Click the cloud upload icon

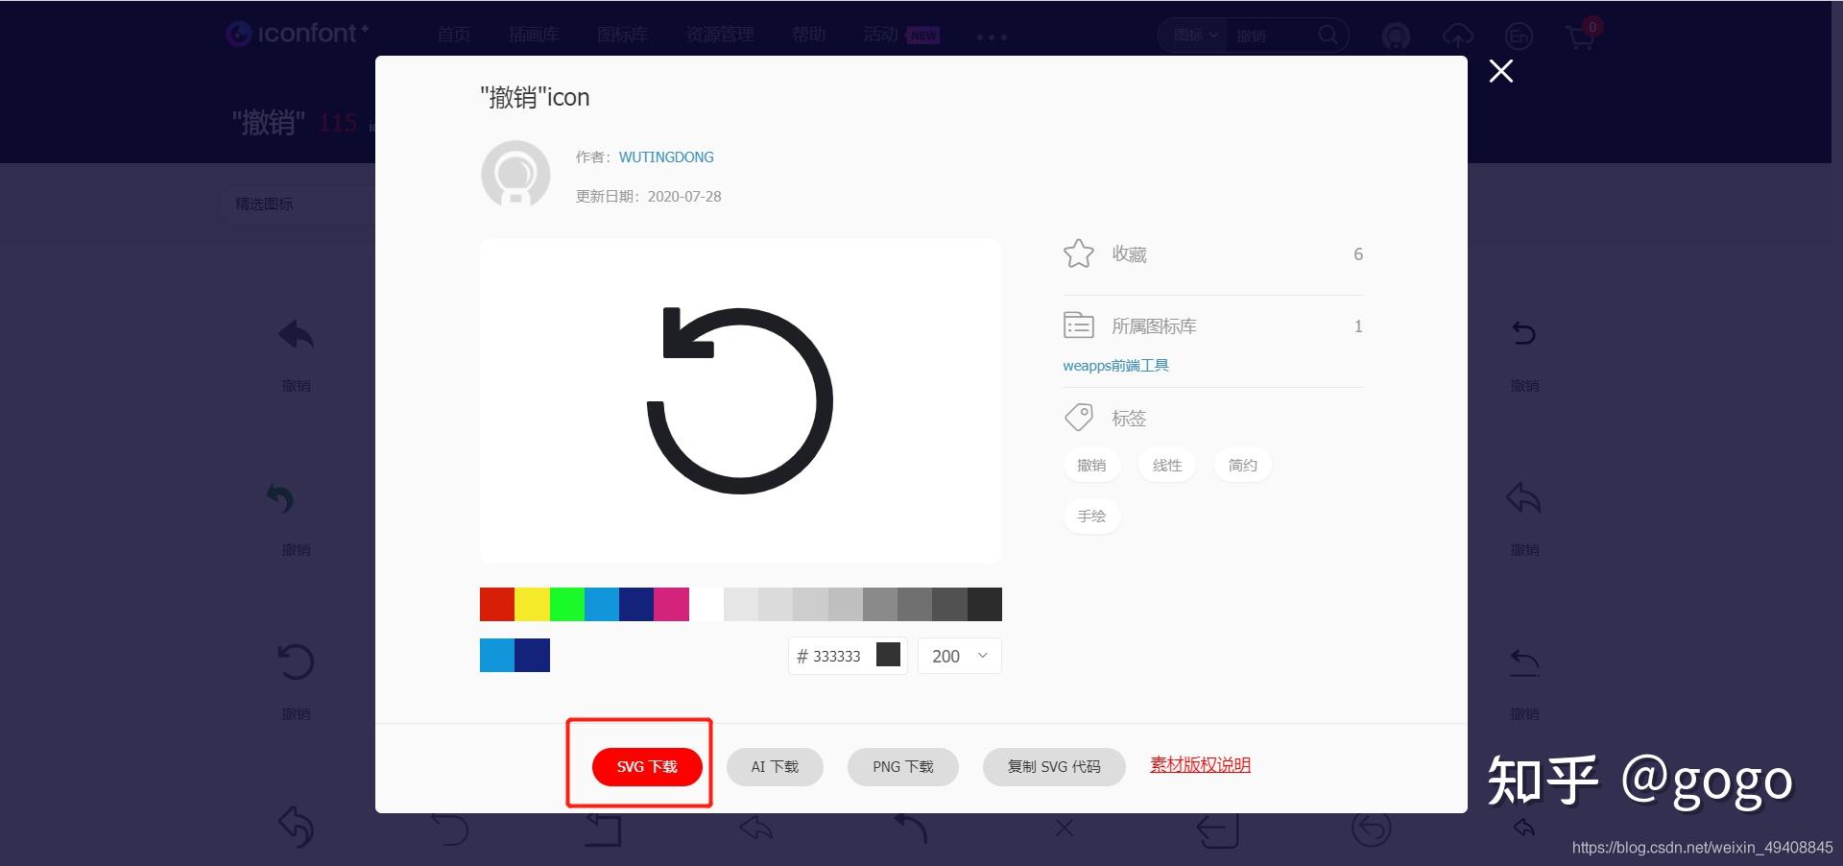1457,36
